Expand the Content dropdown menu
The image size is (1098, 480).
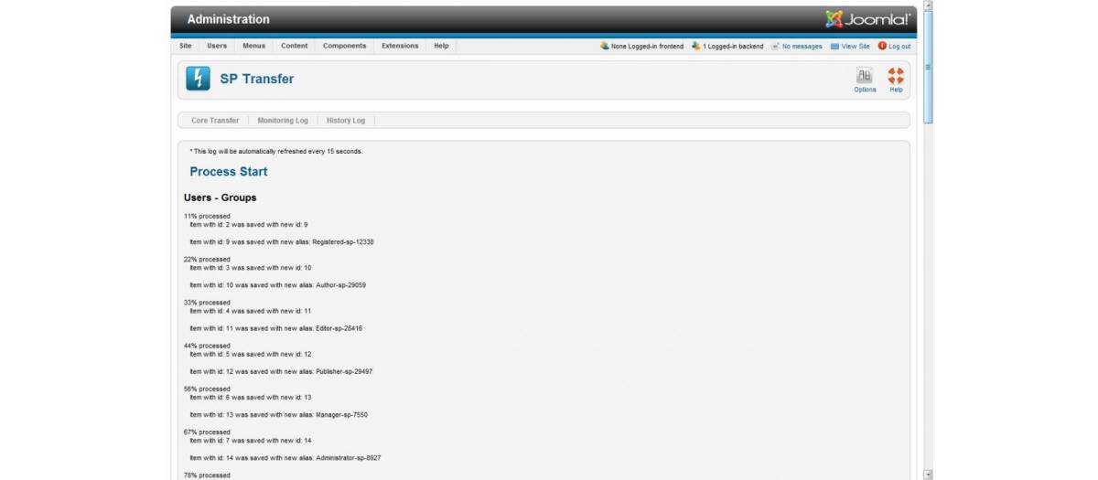(x=295, y=46)
